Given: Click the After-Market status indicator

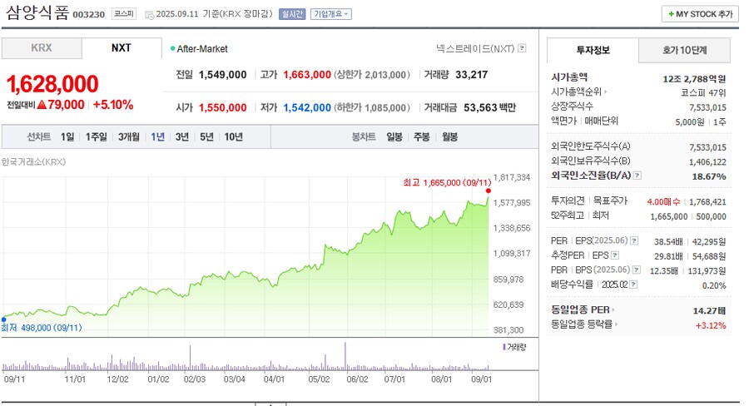Looking at the screenshot, I should coord(199,49).
